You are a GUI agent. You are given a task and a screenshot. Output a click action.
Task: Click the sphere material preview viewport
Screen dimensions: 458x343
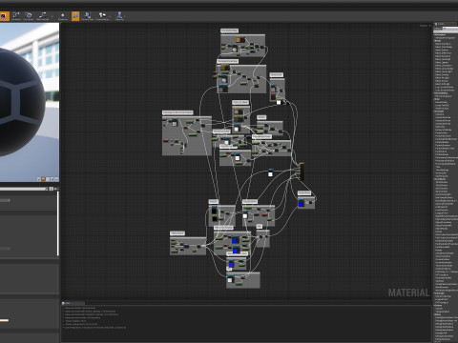30,102
